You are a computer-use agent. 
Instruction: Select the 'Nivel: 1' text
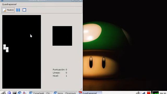click(60, 76)
